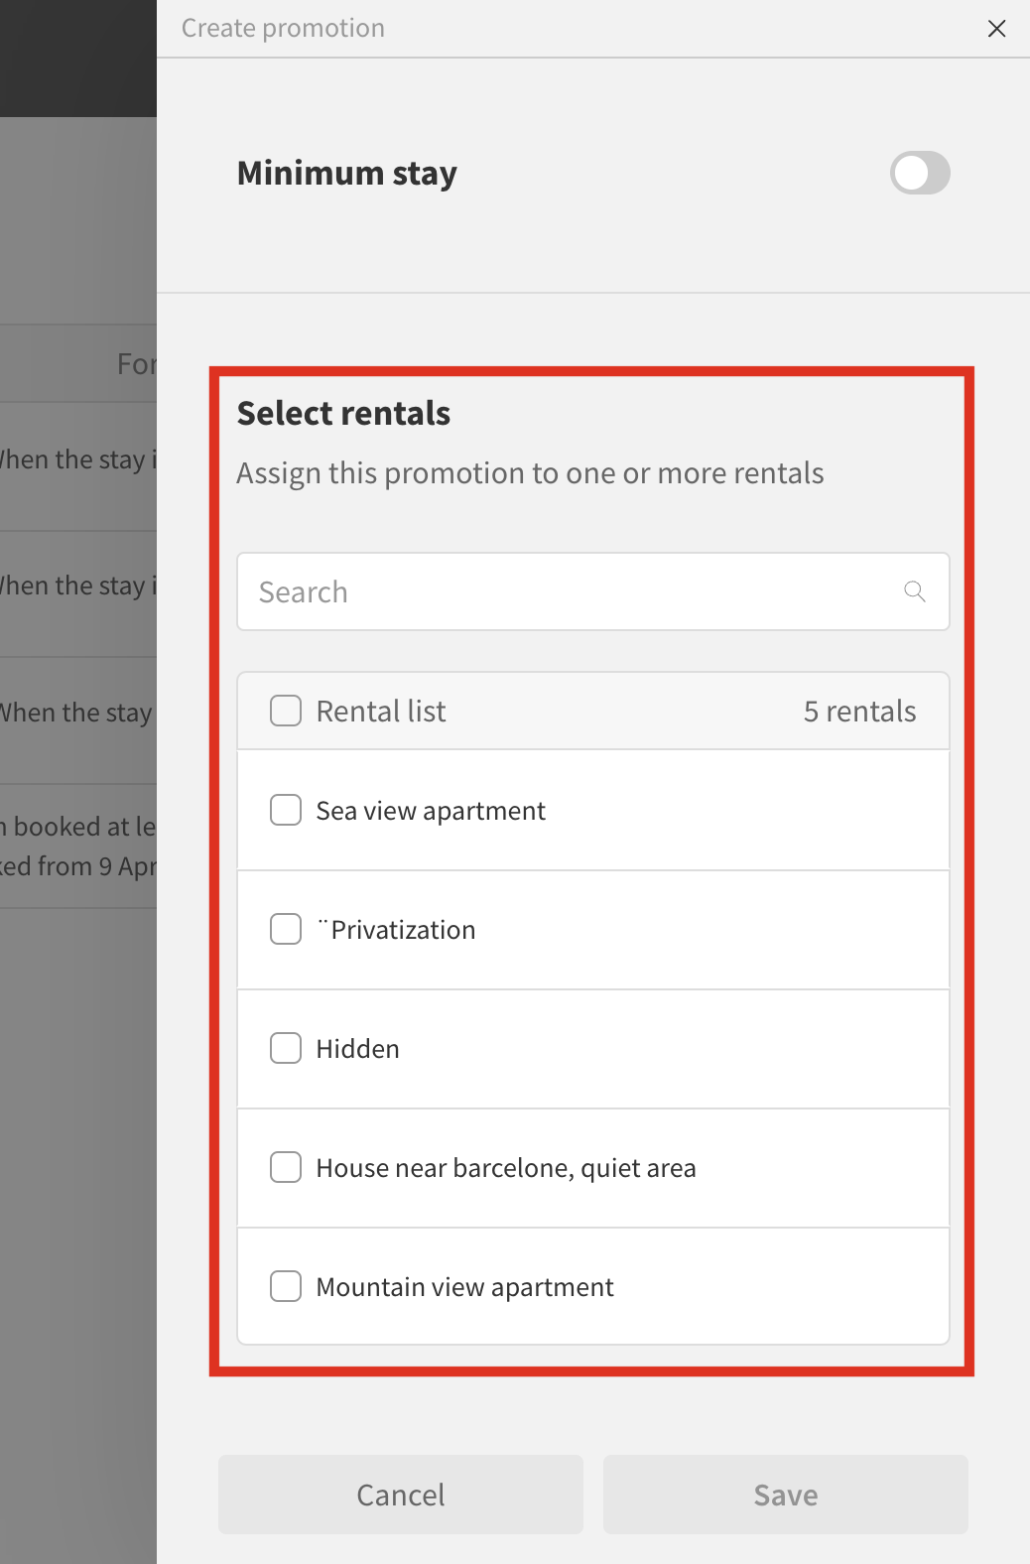1030x1564 pixels.
Task: Click the Hidden rental name
Action: [357, 1049]
